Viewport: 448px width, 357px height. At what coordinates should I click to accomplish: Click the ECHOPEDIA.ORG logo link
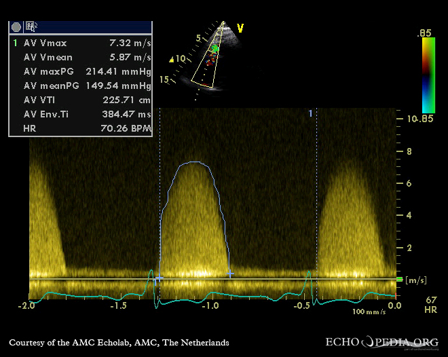[x=382, y=342]
